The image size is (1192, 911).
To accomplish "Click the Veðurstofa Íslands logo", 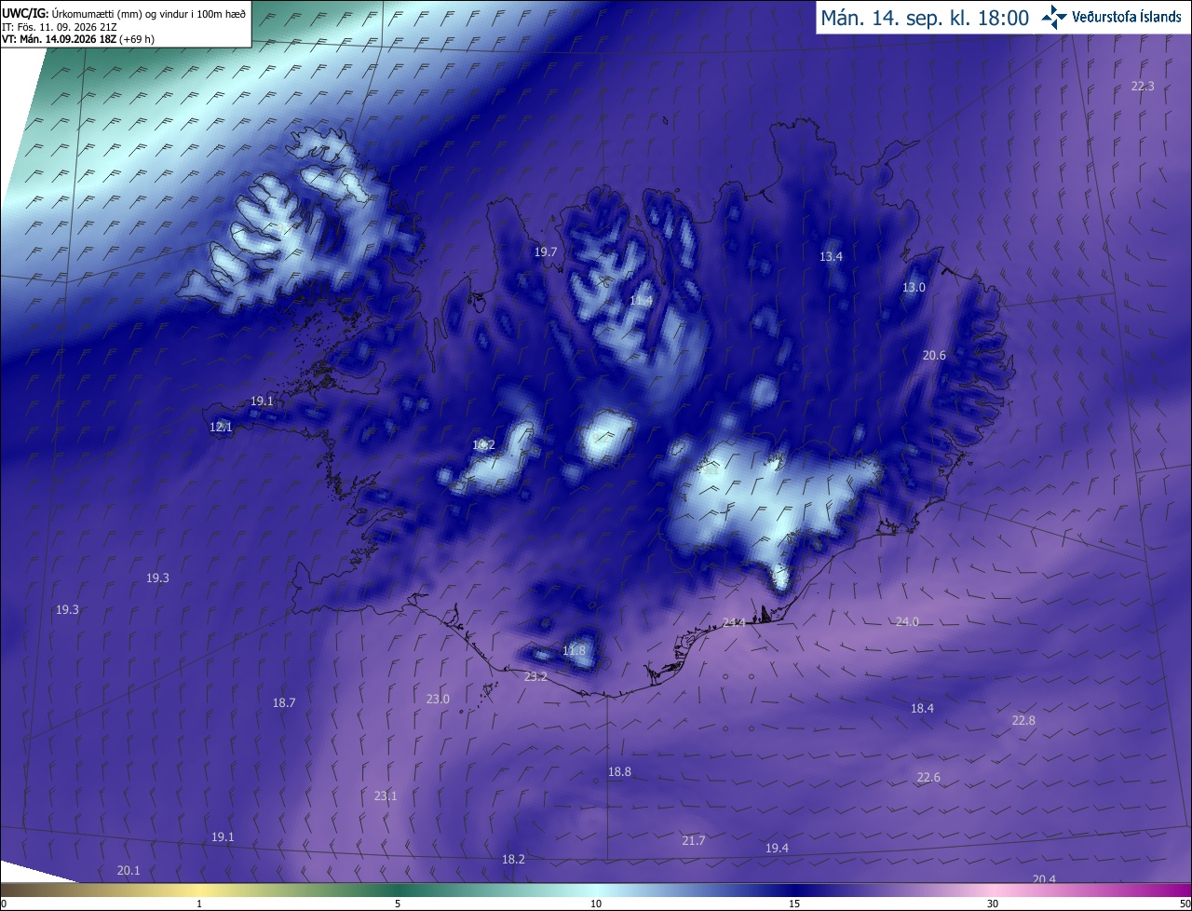I will [x=1112, y=17].
